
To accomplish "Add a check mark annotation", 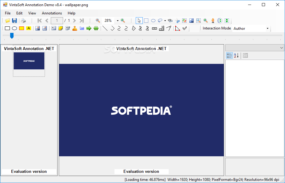I will click(x=185, y=28).
